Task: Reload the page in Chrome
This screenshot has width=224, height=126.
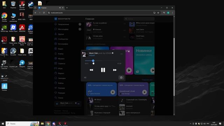Action: (x=44, y=13)
